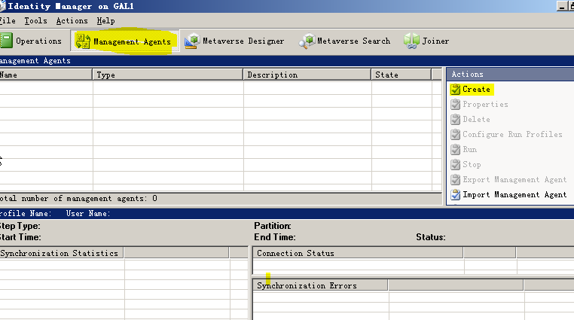Screen dimensions: 574x320
Task: Open the Actions menu
Action: [x=72, y=21]
